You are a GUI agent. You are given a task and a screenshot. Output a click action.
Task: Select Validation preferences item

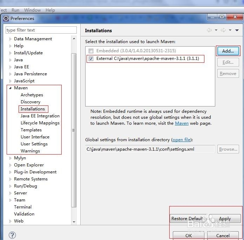(x=24, y=214)
